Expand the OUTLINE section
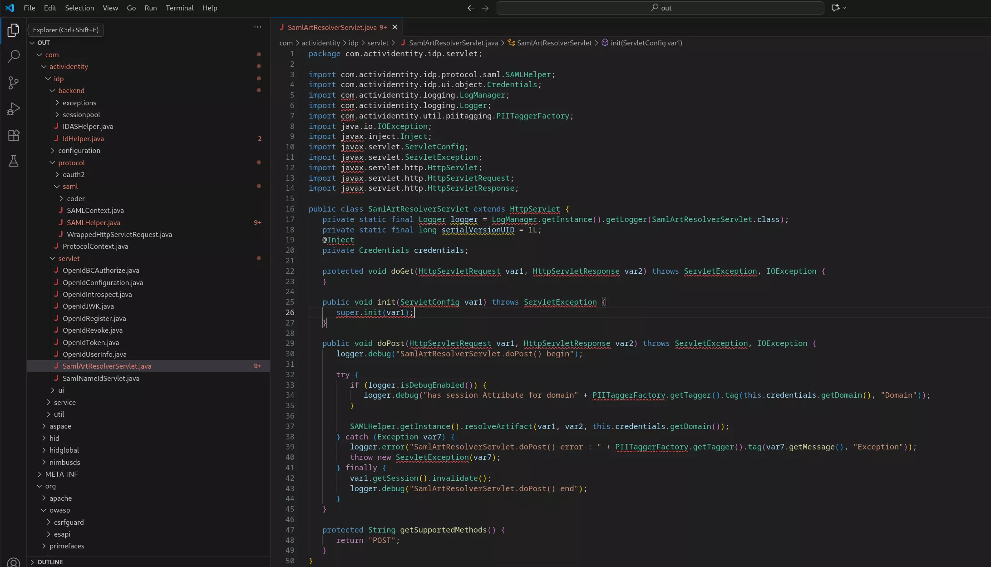The height and width of the screenshot is (567, 991). 50,562
